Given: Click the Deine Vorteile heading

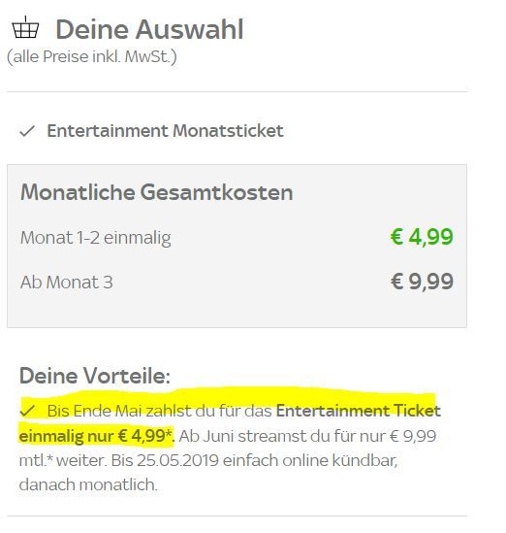Looking at the screenshot, I should tap(95, 377).
